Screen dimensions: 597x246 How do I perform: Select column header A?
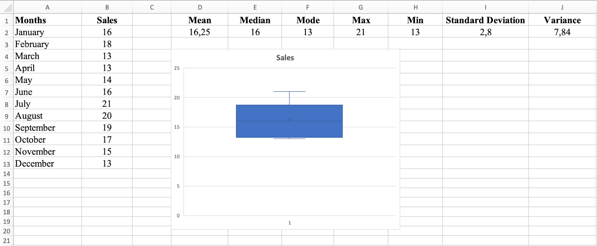pyautogui.click(x=47, y=7)
